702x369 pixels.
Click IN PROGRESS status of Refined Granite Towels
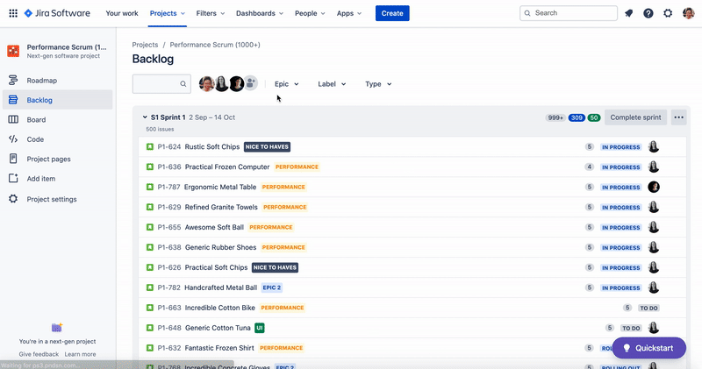point(621,208)
